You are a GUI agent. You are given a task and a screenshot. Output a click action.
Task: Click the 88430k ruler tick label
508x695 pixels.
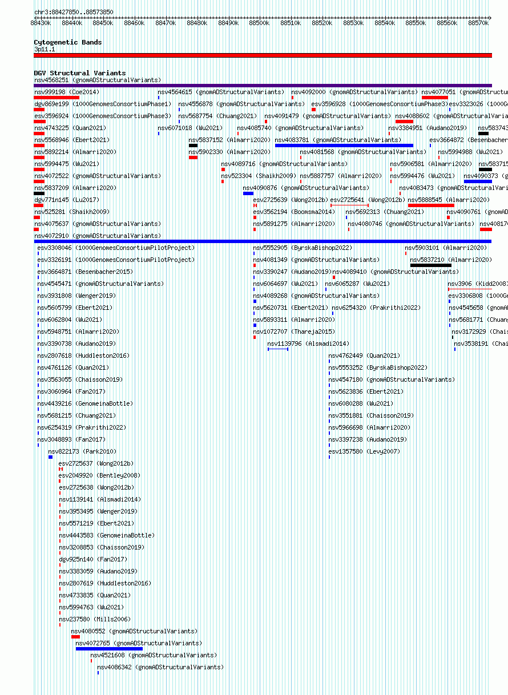pos(41,23)
